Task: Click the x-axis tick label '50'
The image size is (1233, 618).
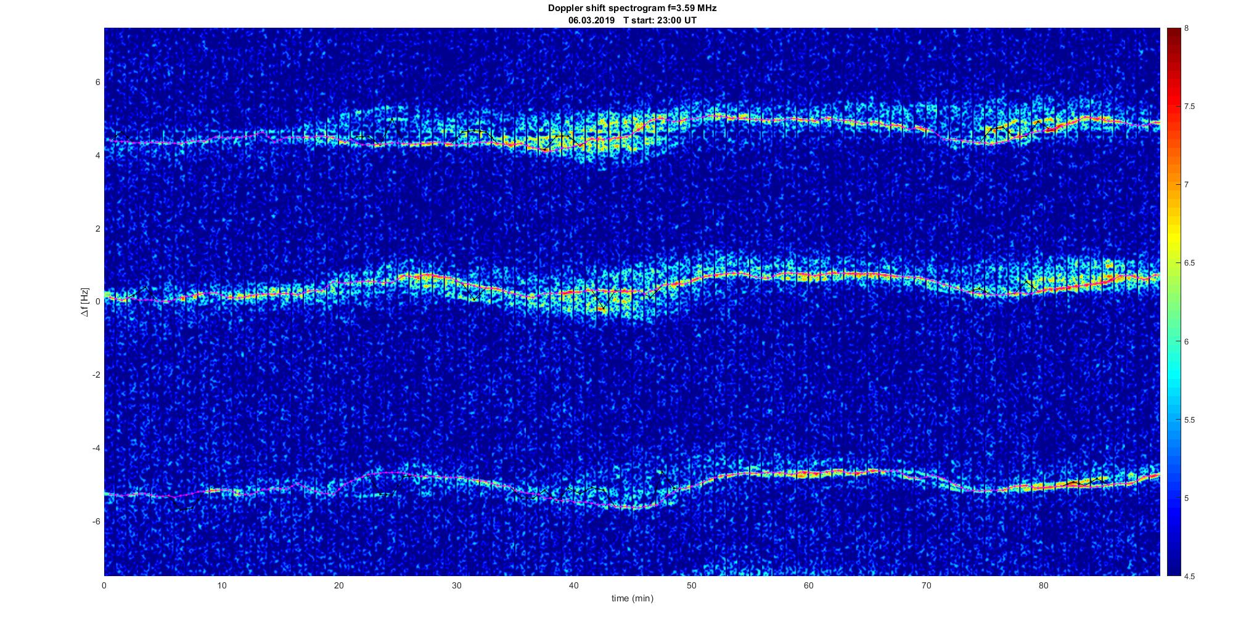Action: tap(691, 585)
